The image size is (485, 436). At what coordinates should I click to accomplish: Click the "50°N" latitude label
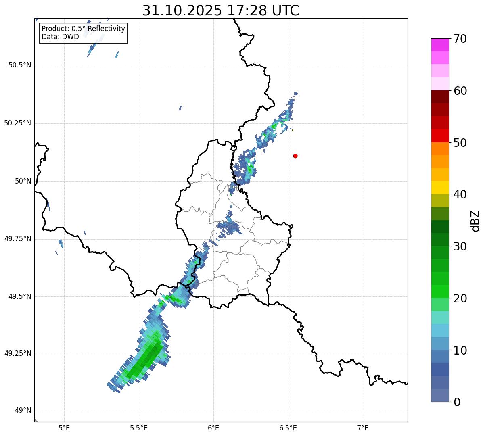click(23, 181)
